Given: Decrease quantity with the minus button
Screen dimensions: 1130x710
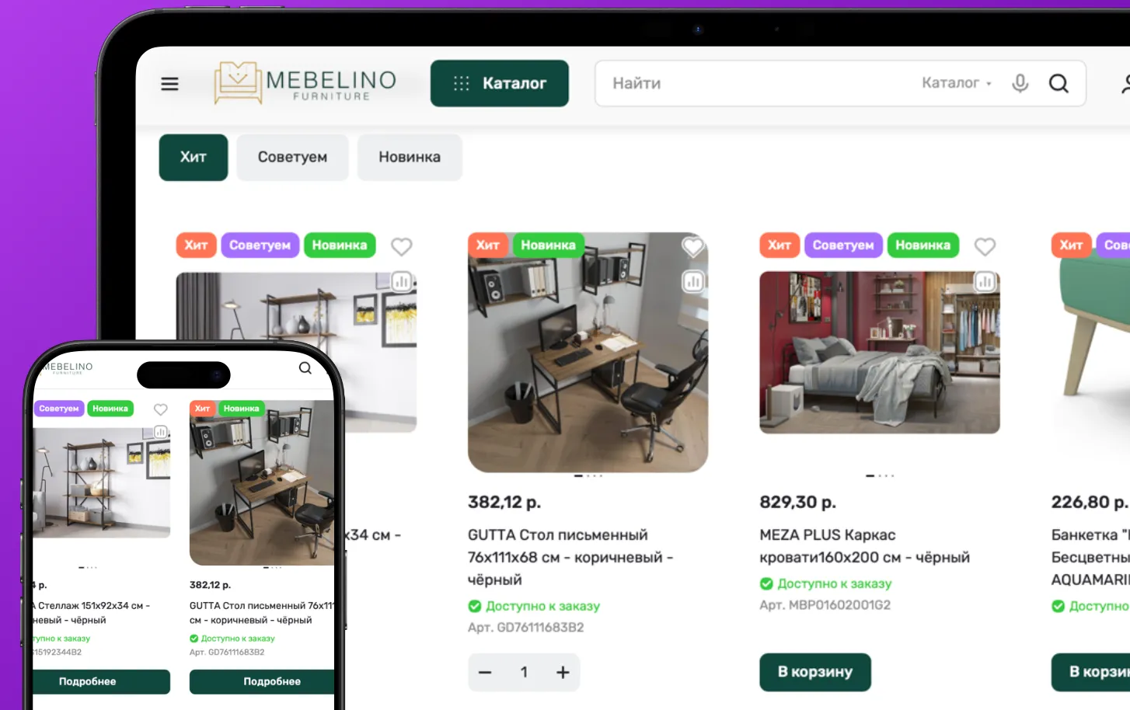Looking at the screenshot, I should click(485, 673).
